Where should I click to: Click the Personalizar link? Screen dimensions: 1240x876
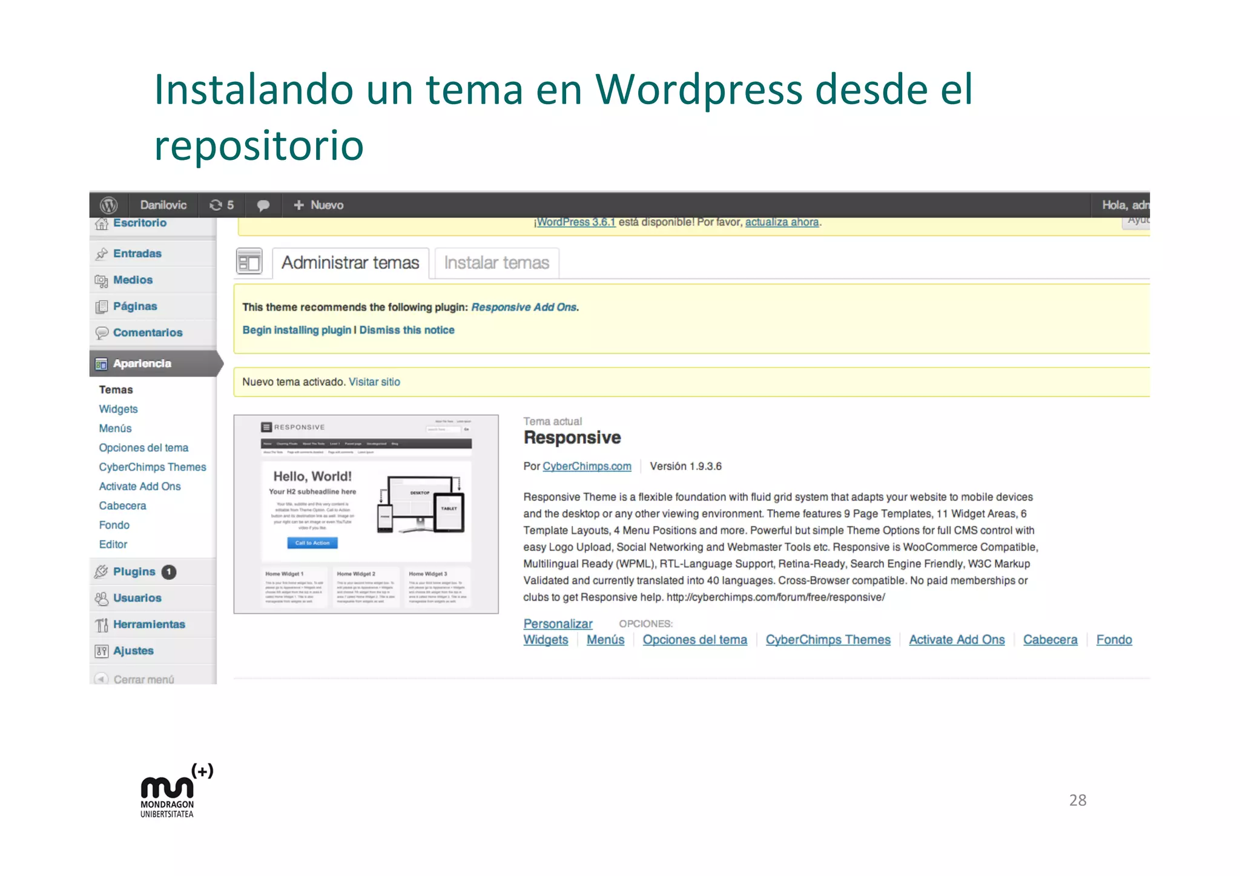(558, 624)
